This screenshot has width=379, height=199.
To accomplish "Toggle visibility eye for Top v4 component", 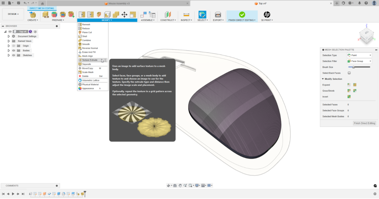I will point(10,32).
